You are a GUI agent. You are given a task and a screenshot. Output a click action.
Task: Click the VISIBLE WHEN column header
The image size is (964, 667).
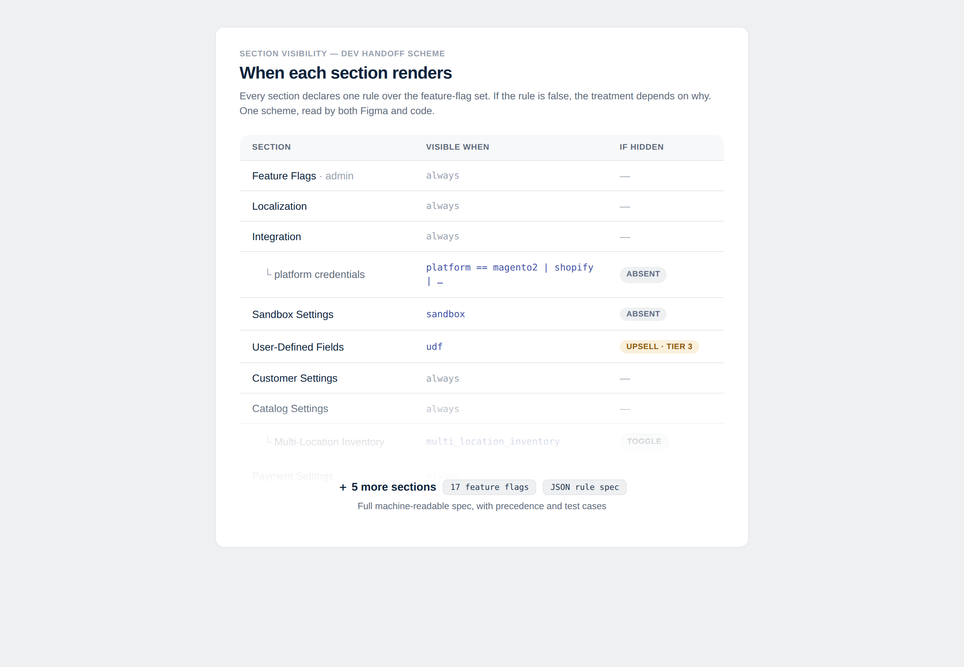point(457,147)
